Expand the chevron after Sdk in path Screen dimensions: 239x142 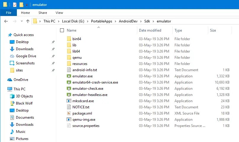pos(153,21)
